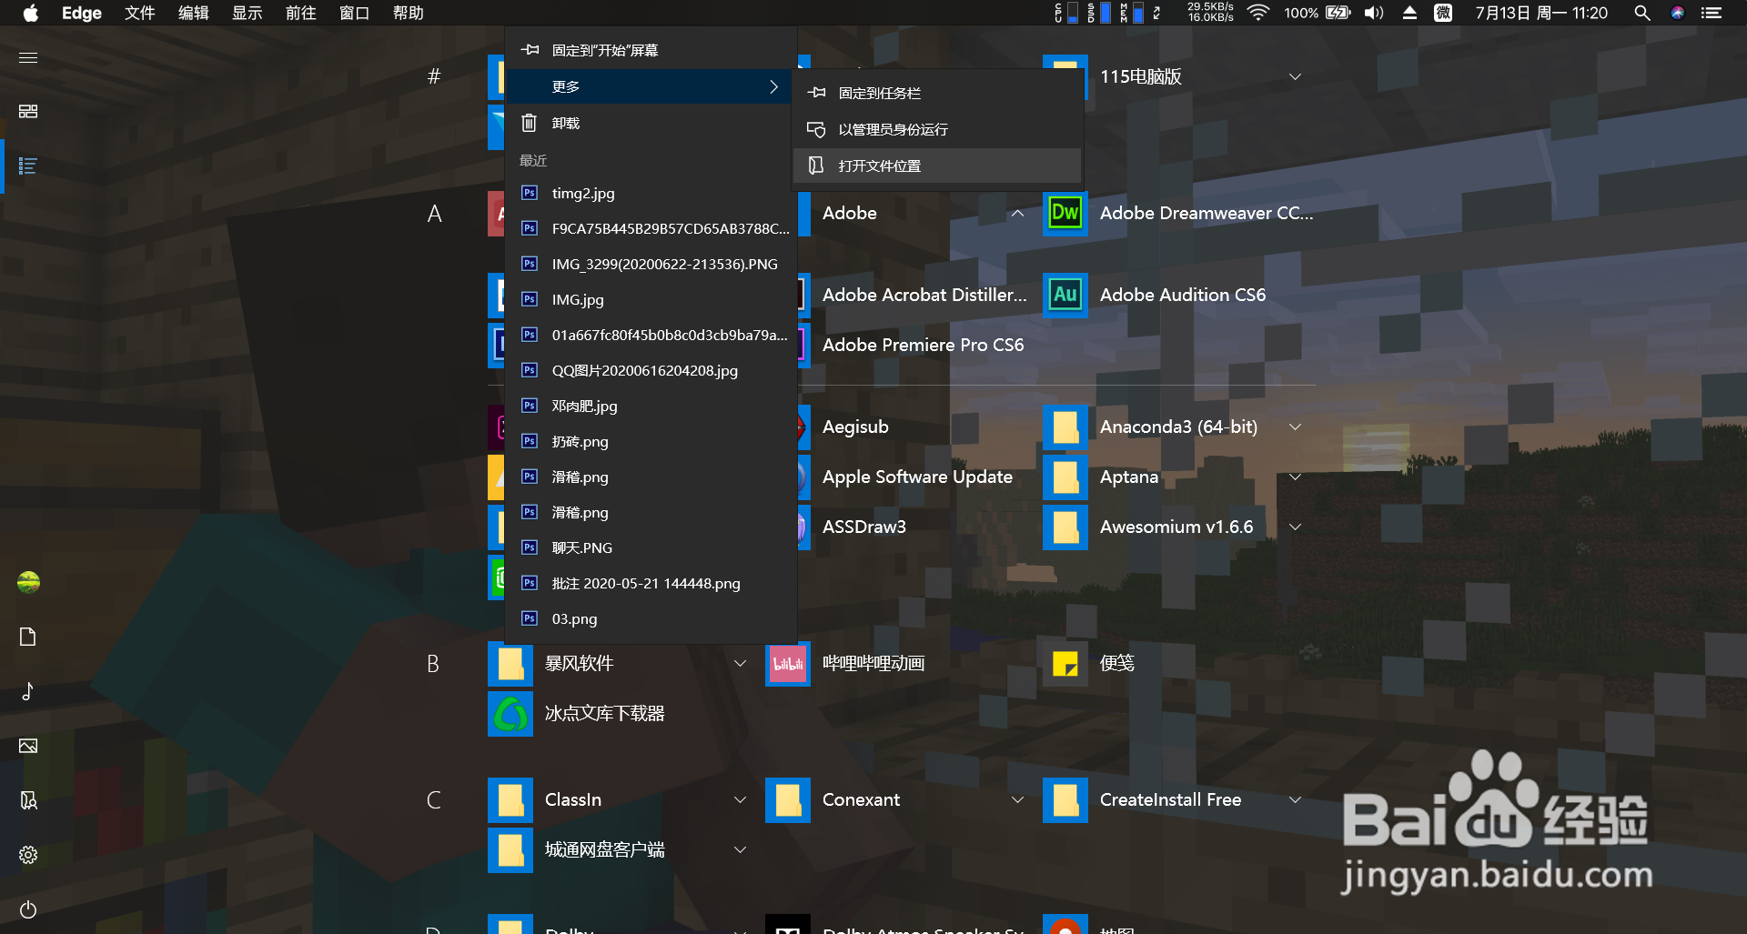Launch 冰点文库下载器 icon
Image resolution: width=1747 pixels, height=934 pixels.
point(510,714)
